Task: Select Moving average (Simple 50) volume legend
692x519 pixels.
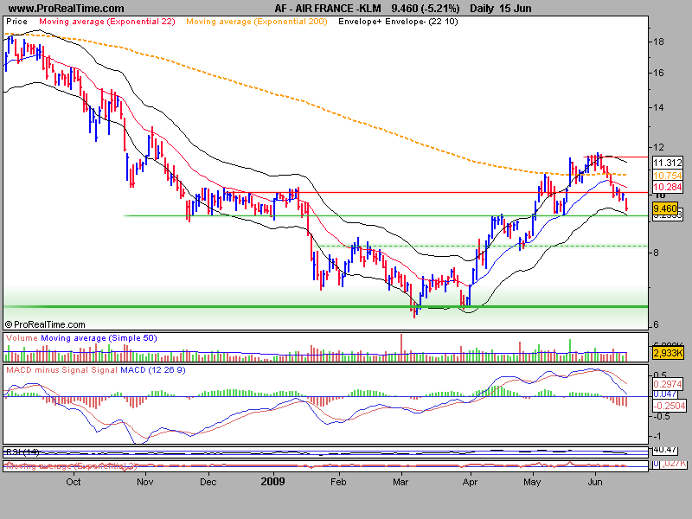Action: click(99, 338)
